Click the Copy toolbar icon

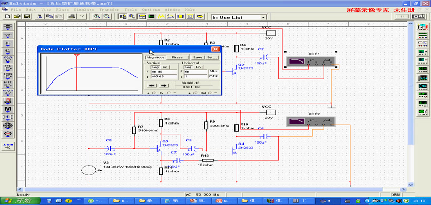click(x=49, y=16)
